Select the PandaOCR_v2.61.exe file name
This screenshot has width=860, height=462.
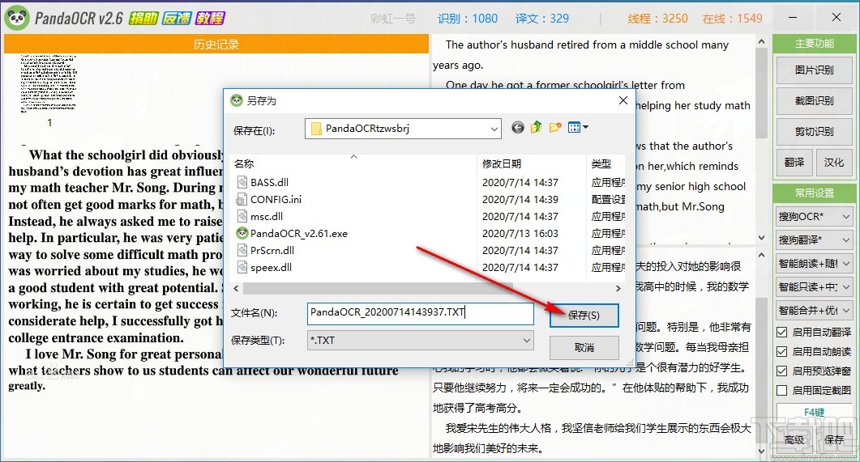click(299, 233)
